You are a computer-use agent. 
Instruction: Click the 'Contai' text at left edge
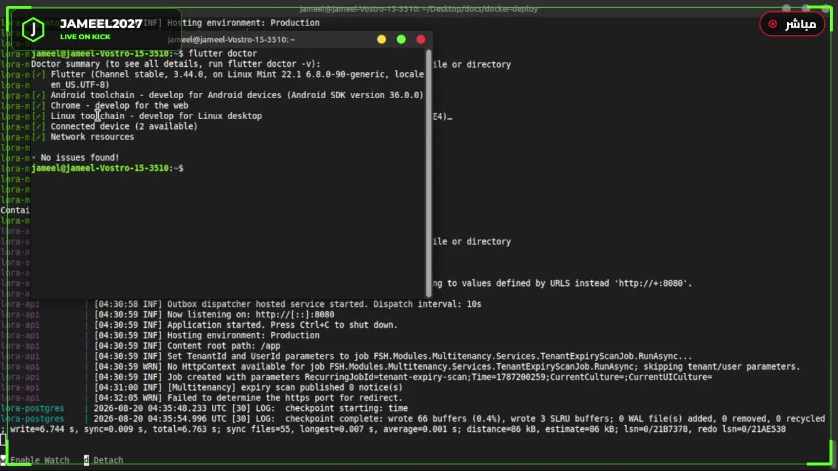tap(14, 210)
